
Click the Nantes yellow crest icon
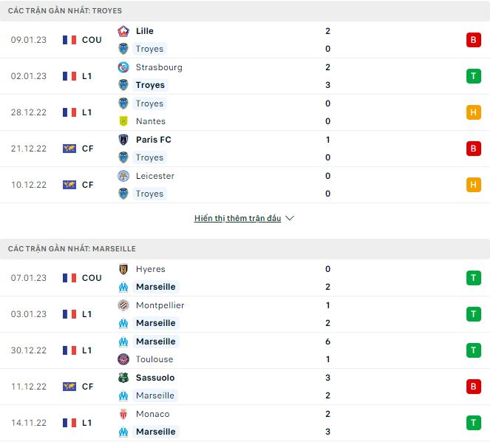point(123,121)
